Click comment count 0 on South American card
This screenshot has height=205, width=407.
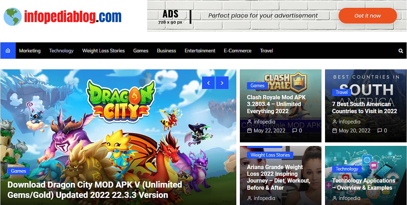(386, 131)
